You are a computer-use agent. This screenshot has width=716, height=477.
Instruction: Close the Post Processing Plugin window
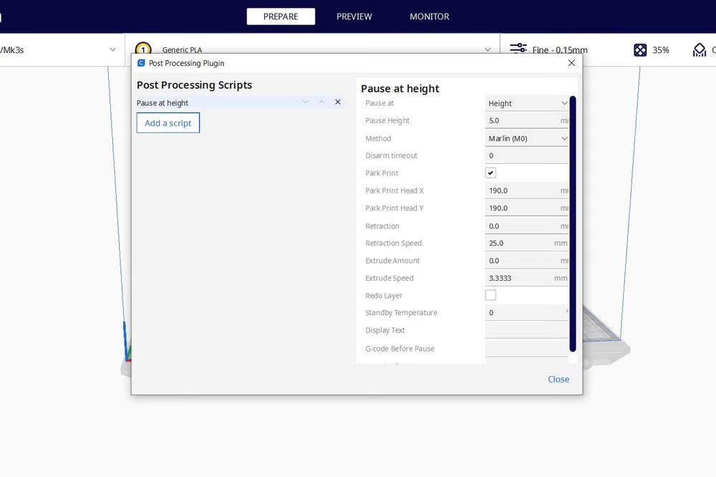[571, 63]
